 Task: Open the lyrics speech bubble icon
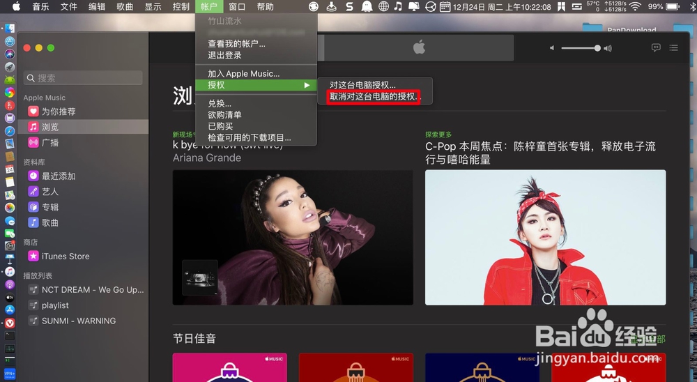(656, 47)
